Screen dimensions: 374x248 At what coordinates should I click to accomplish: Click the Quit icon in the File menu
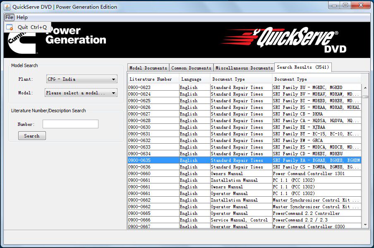(10, 26)
